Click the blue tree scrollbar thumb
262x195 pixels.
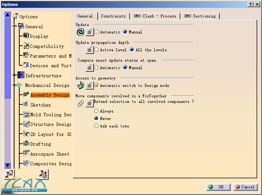pos(7,58)
